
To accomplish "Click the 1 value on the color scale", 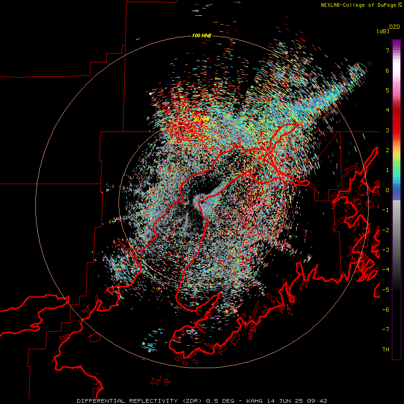I will coord(387,170).
